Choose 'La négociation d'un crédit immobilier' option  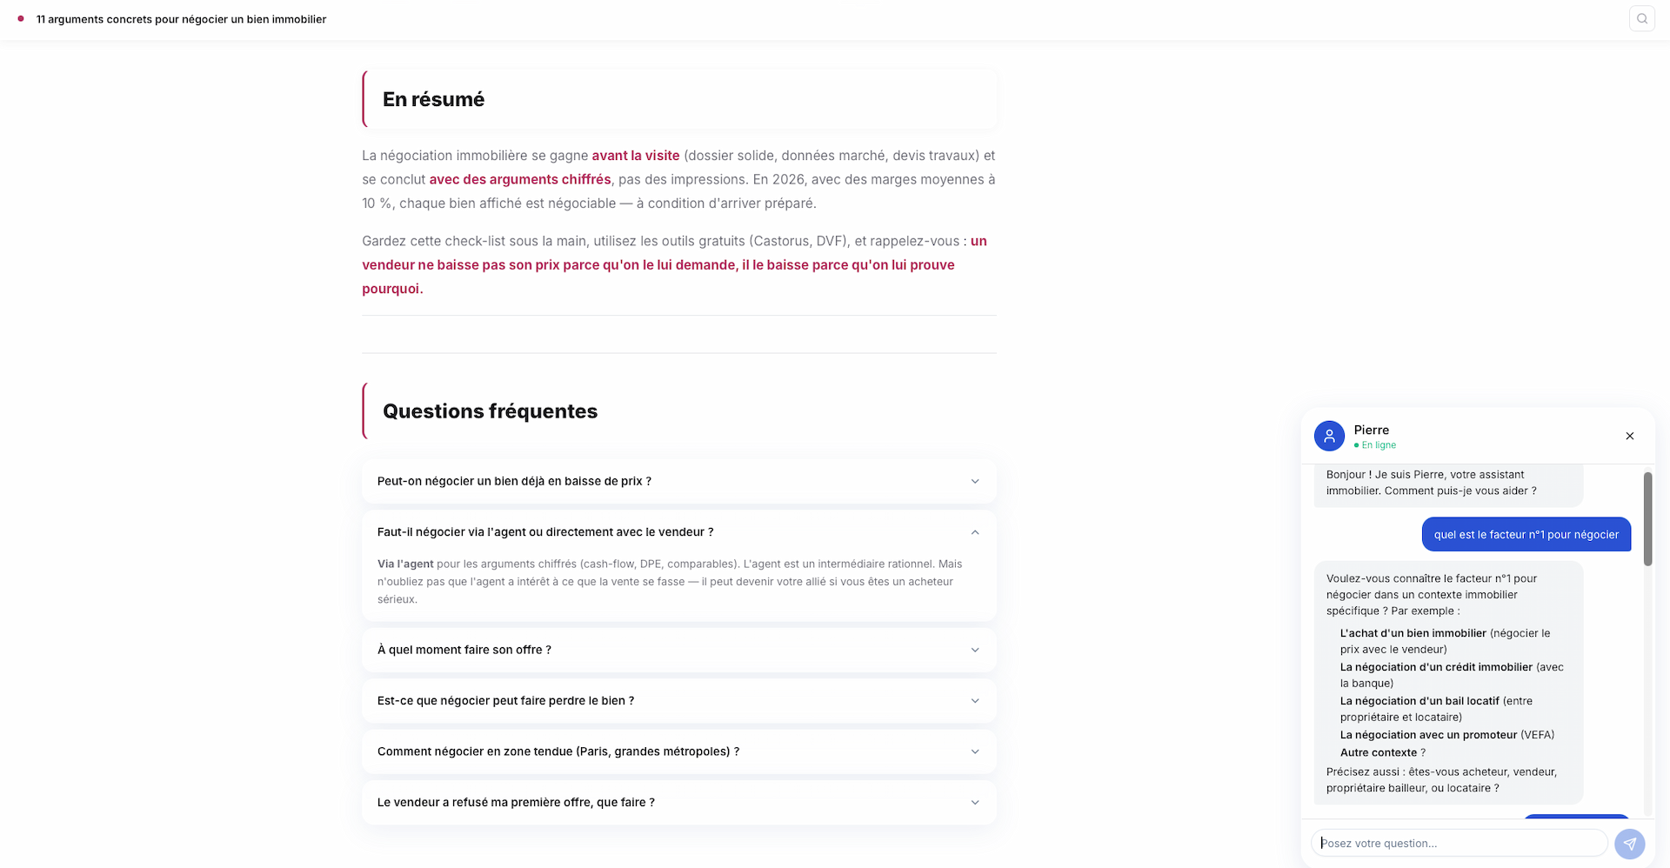click(1436, 666)
